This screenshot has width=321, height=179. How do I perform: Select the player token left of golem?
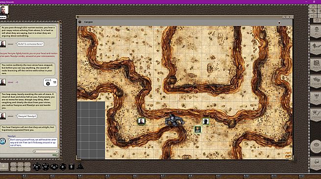(x=141, y=121)
